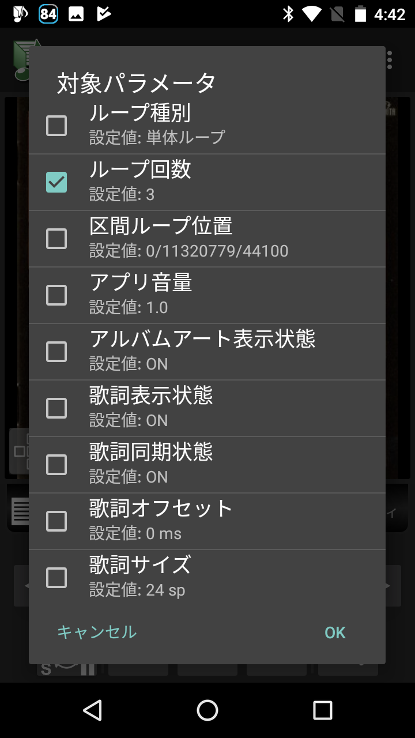
Task: Open the music player app icon
Action: pyautogui.click(x=23, y=61)
